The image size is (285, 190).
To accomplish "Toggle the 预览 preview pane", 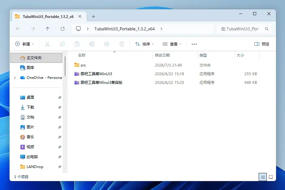I will tap(262, 44).
